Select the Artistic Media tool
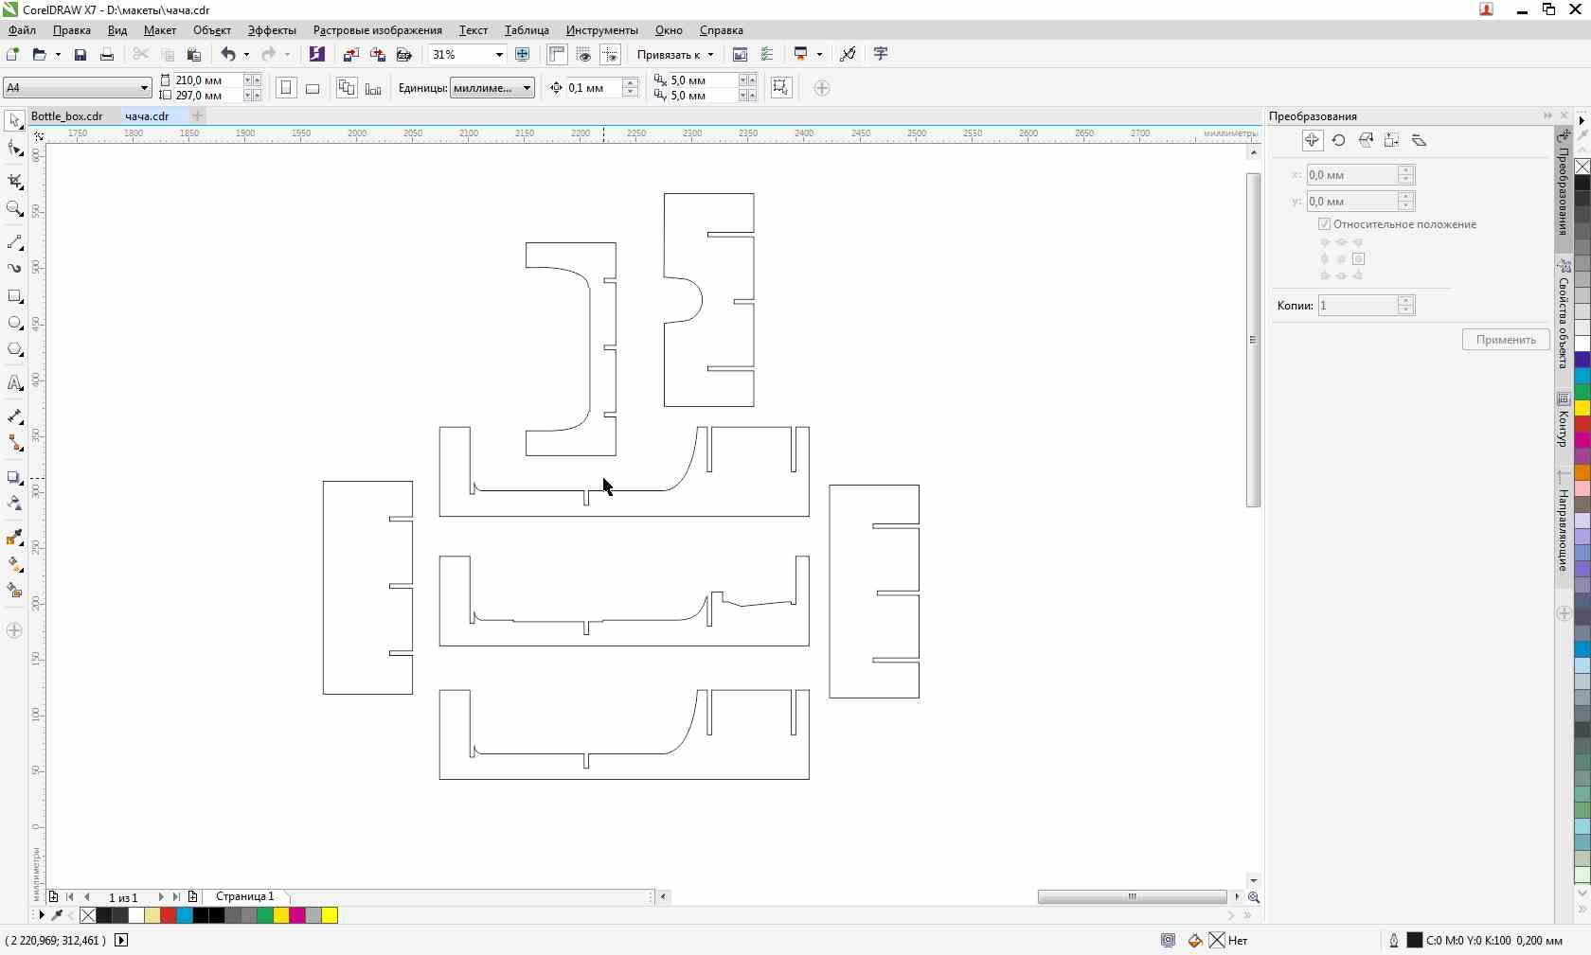This screenshot has width=1591, height=955. [x=14, y=269]
